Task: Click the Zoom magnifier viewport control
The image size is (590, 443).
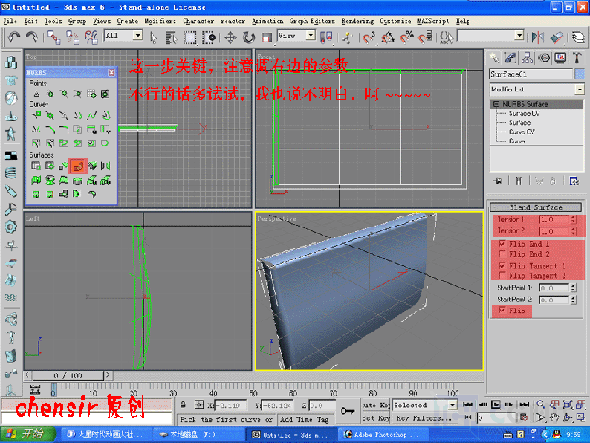Action: point(541,405)
